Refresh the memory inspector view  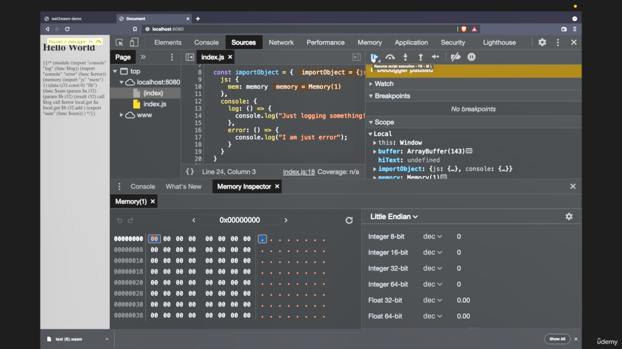349,220
